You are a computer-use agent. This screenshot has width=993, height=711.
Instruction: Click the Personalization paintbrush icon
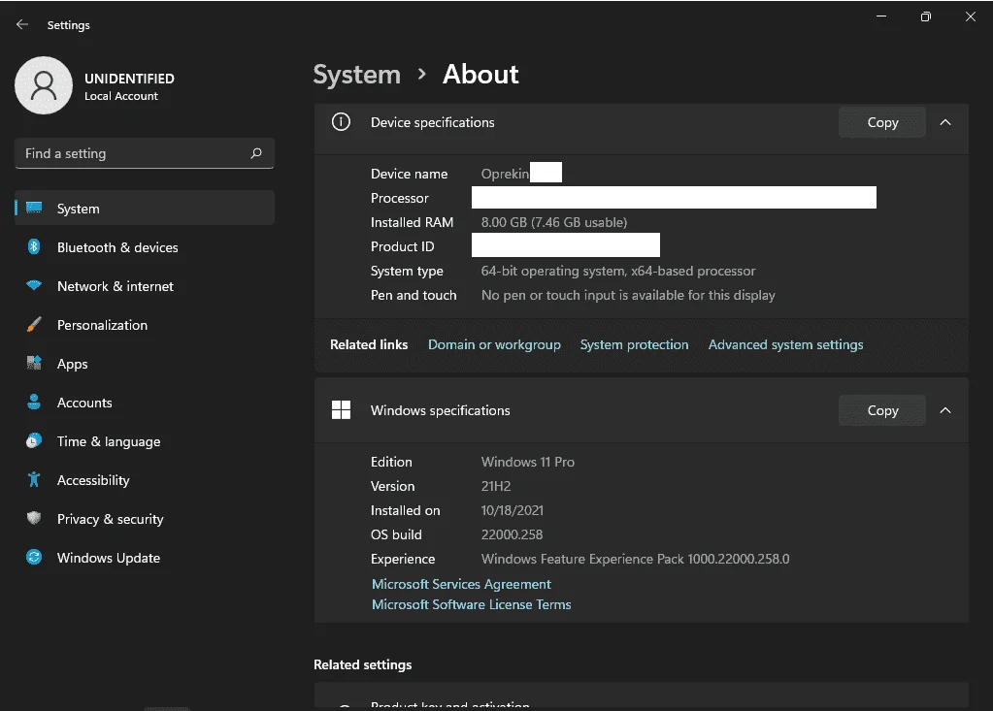click(x=34, y=325)
